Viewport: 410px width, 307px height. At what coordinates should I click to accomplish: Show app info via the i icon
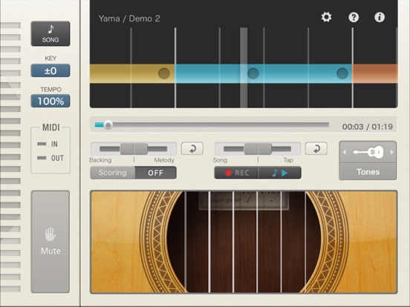(380, 17)
